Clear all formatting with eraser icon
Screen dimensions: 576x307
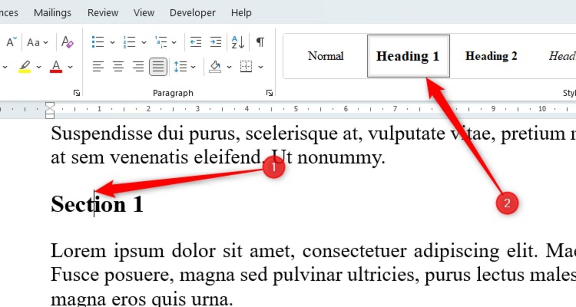(67, 42)
